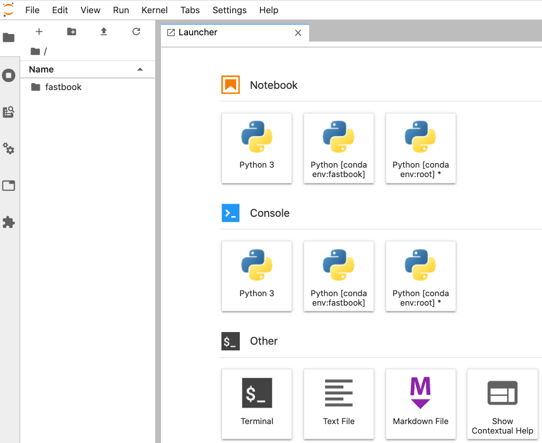The height and width of the screenshot is (443, 542).
Task: Open the Settings menu
Action: click(230, 10)
